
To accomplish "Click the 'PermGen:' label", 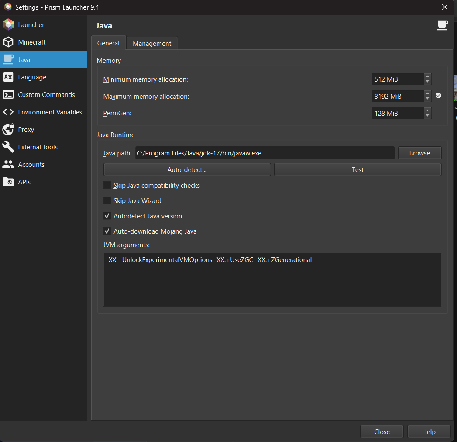I will (117, 113).
